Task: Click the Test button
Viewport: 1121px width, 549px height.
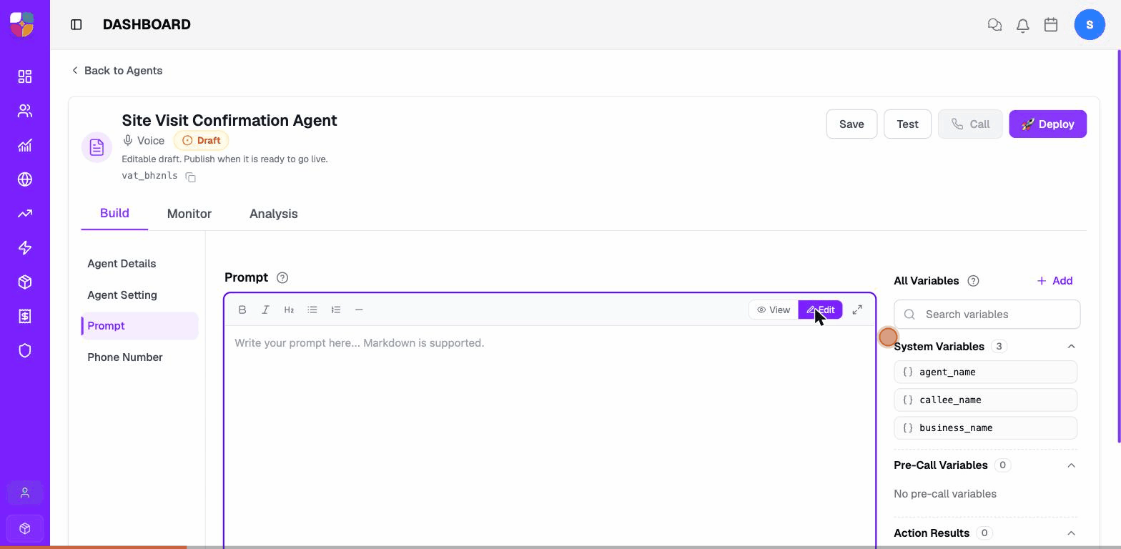Action: pos(907,124)
